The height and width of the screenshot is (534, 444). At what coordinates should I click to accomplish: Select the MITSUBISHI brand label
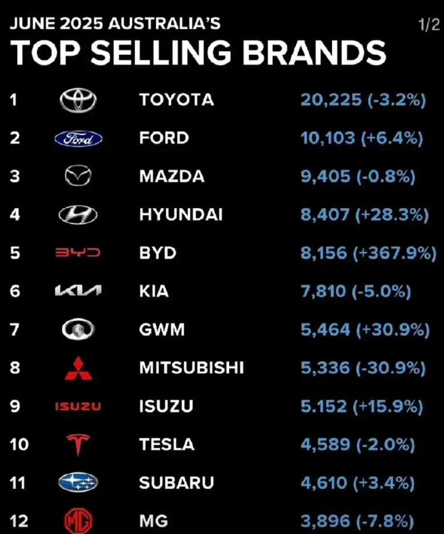[x=191, y=368]
